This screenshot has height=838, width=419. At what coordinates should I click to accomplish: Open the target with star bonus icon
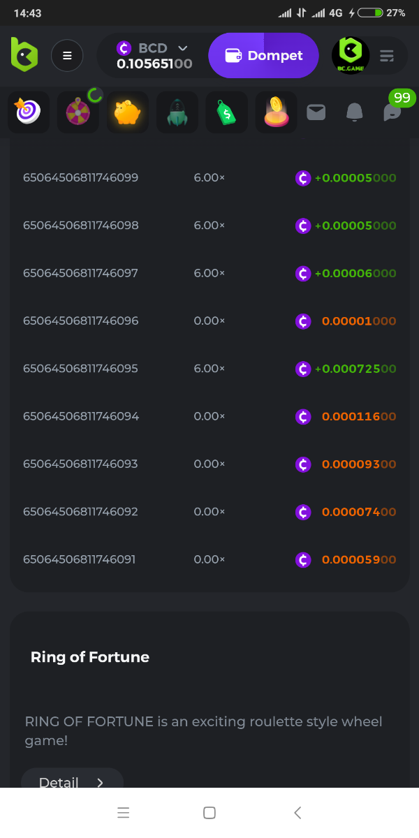[x=29, y=112]
